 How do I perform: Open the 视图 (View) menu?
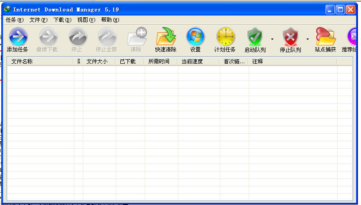point(86,20)
